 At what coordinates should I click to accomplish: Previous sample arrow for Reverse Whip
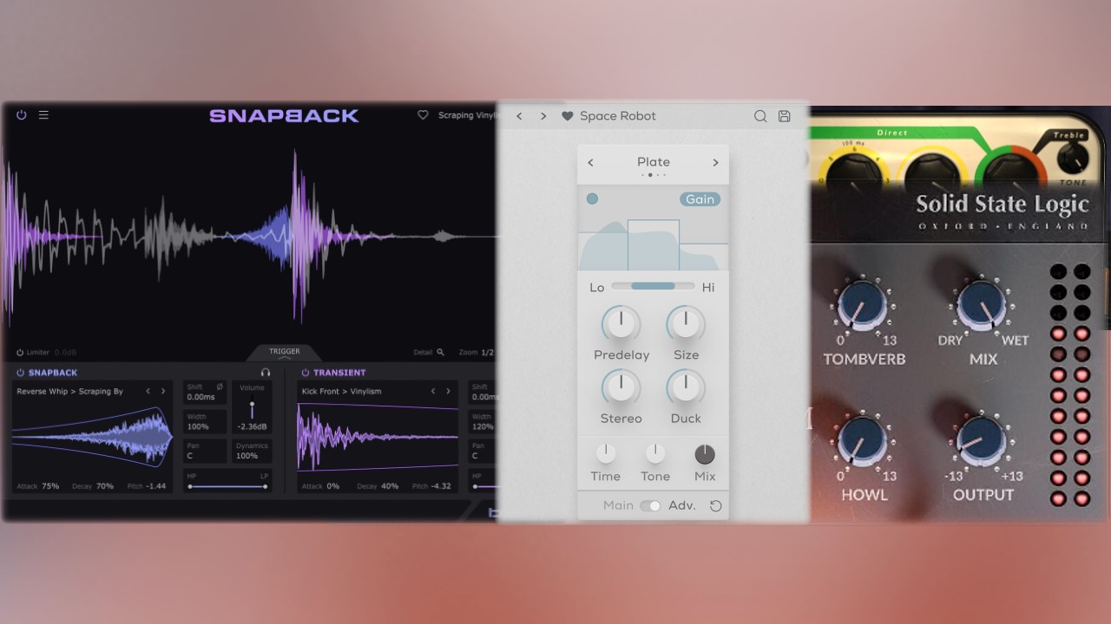(148, 391)
